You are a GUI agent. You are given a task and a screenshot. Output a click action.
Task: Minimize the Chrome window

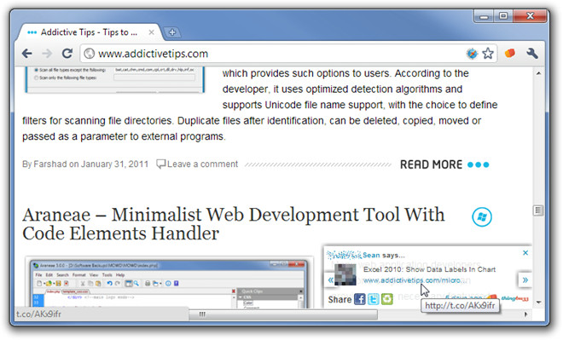click(484, 16)
